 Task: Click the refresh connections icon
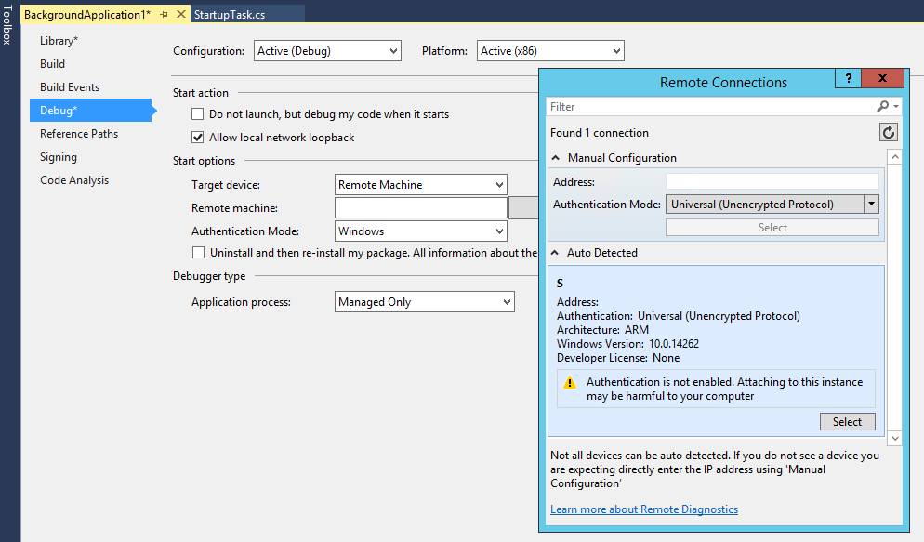click(x=889, y=132)
